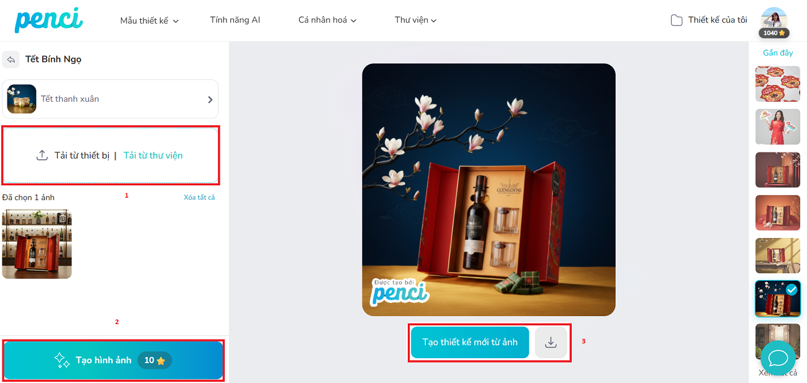The width and height of the screenshot is (807, 383).
Task: Expand the Mẫu thiết kế dropdown
Action: tap(149, 20)
